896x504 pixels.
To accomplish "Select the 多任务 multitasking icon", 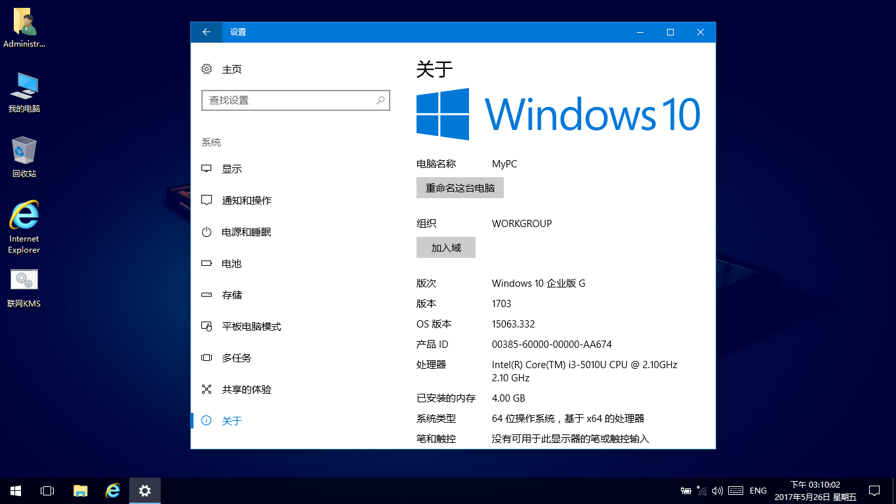I will pyautogui.click(x=207, y=358).
